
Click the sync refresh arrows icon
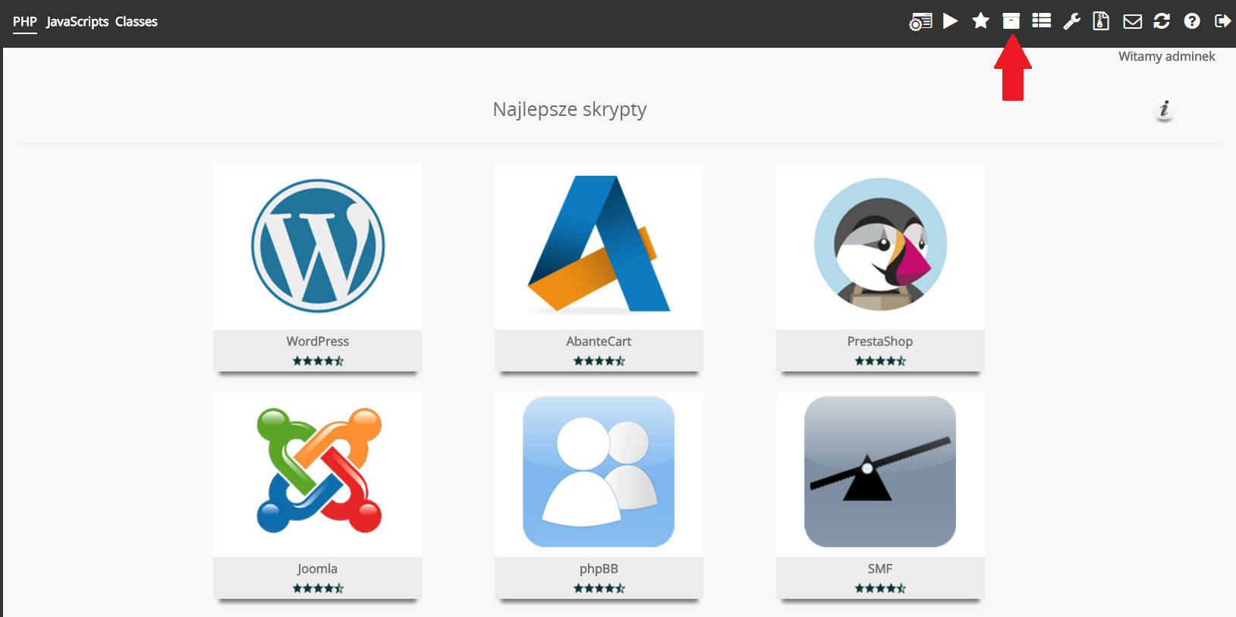1162,21
